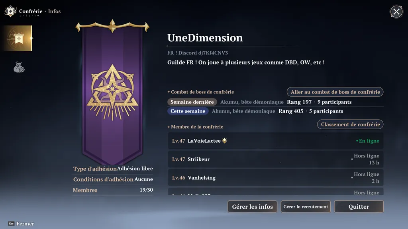
Task: Click the Quitter button
Action: tap(359, 207)
